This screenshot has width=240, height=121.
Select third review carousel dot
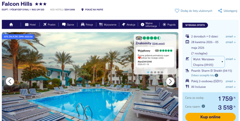pos(155,72)
